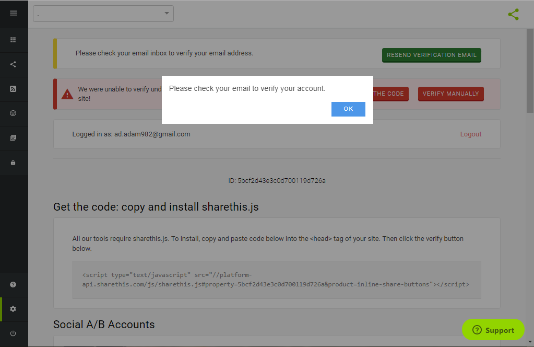Open the settings gear icon in sidebar
Screen dimensions: 534x347
click(13, 309)
